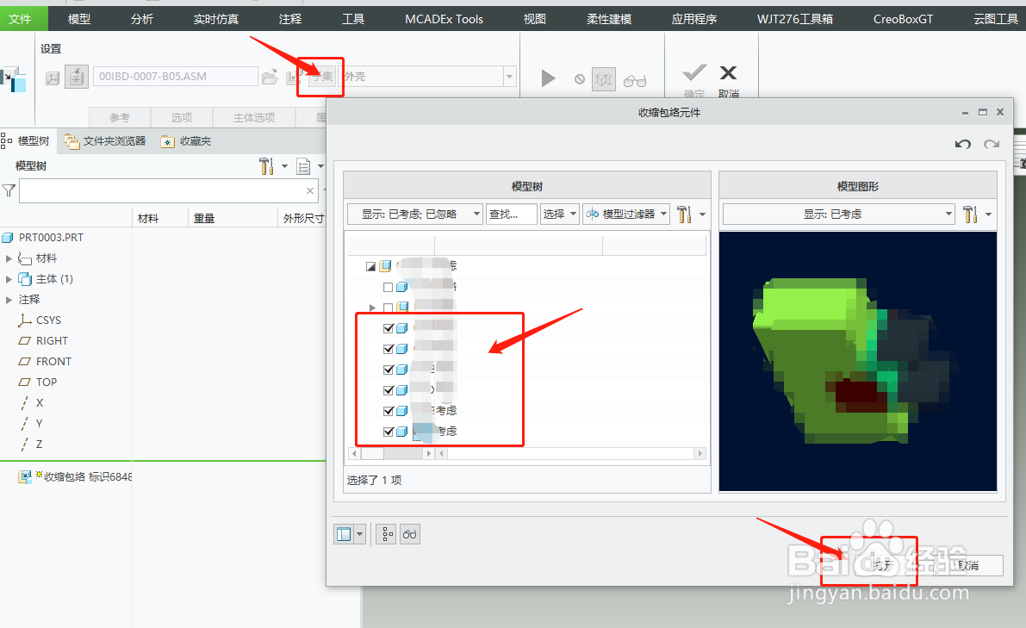1026x628 pixels.
Task: Open the MCADEx Tools tab
Action: coord(444,19)
